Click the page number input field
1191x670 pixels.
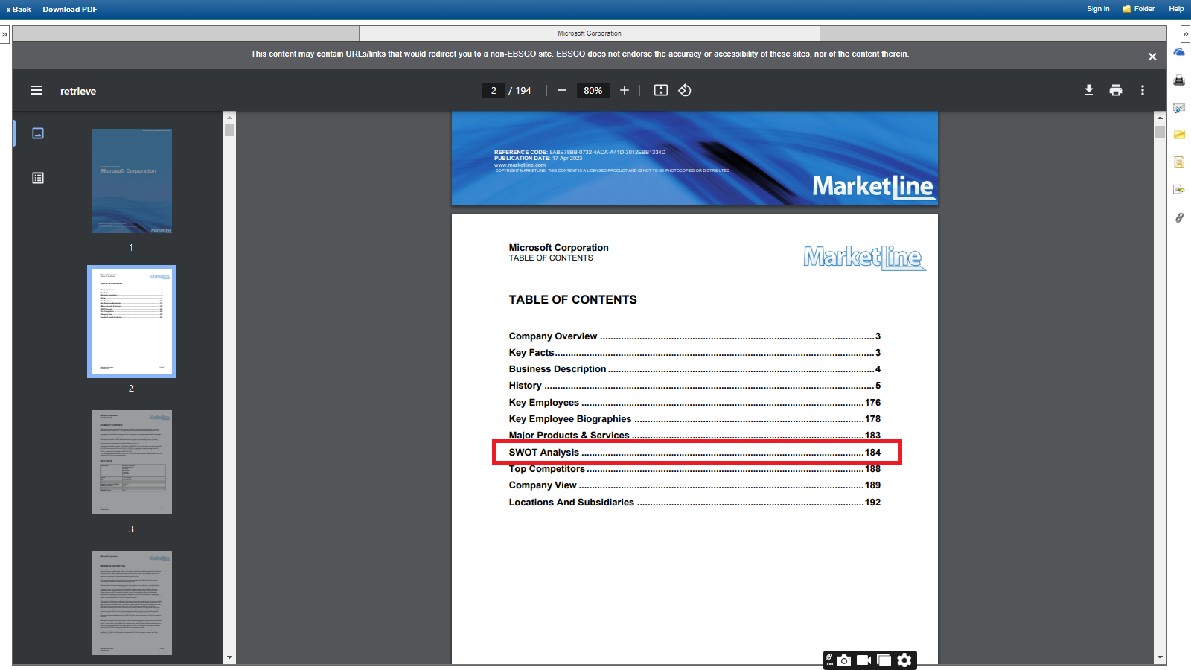pos(494,90)
